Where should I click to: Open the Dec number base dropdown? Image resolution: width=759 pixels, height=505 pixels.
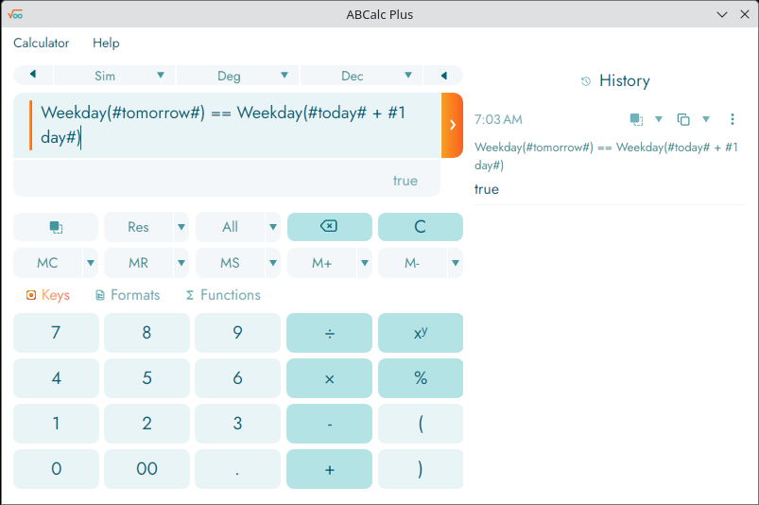408,76
